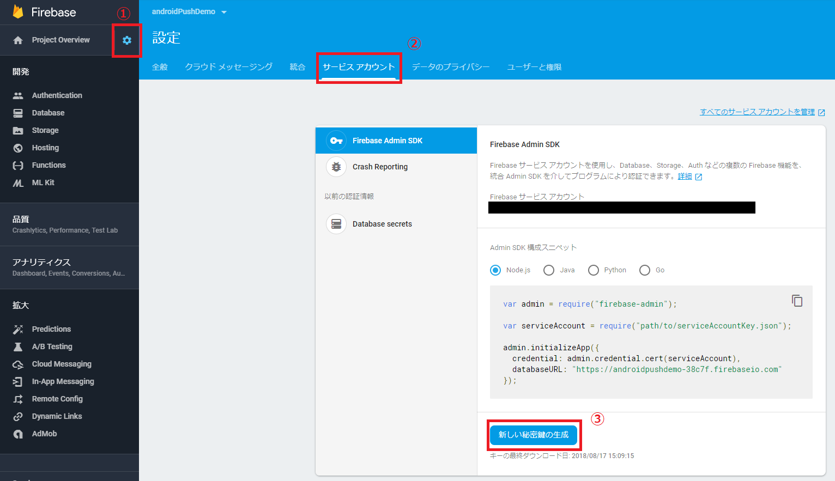This screenshot has height=481, width=835.
Task: Open Authentication in the sidebar
Action: pos(57,95)
